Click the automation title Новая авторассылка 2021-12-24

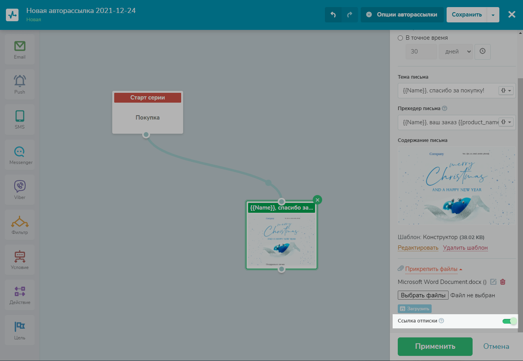coord(81,11)
